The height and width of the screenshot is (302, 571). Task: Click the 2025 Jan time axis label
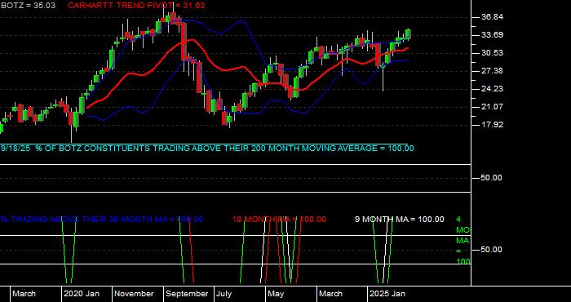[387, 294]
